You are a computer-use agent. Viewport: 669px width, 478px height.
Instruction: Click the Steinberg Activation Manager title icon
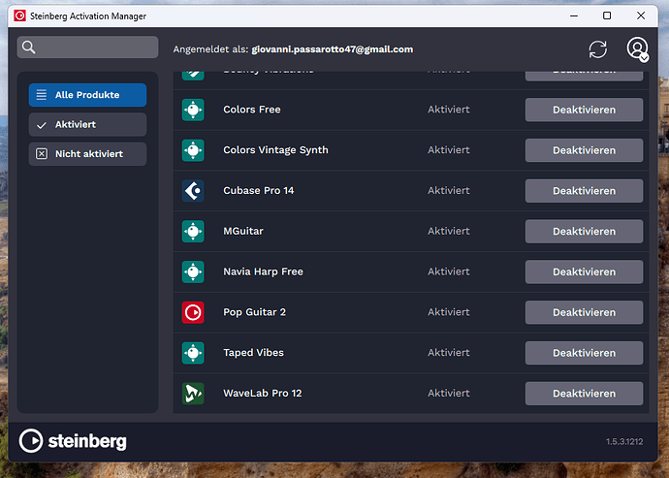click(19, 16)
